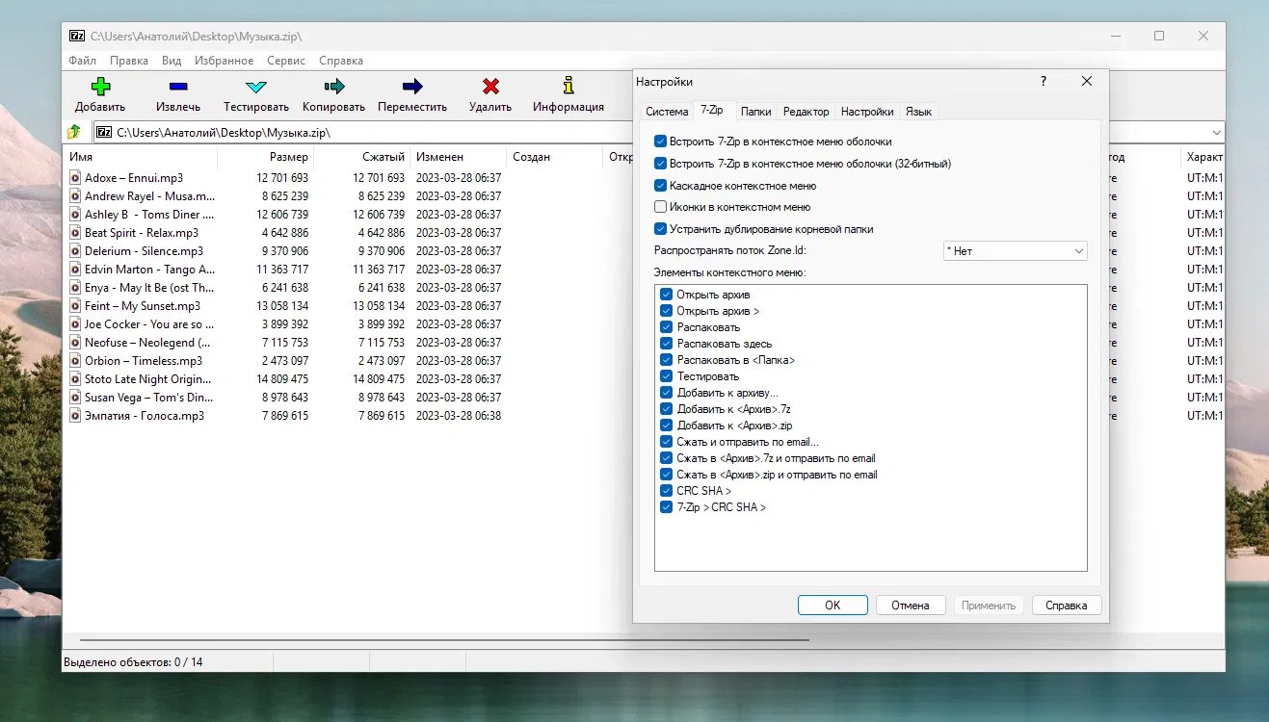Click the Справка button in the dialog
Viewport: 1269px width, 722px height.
(x=1067, y=606)
